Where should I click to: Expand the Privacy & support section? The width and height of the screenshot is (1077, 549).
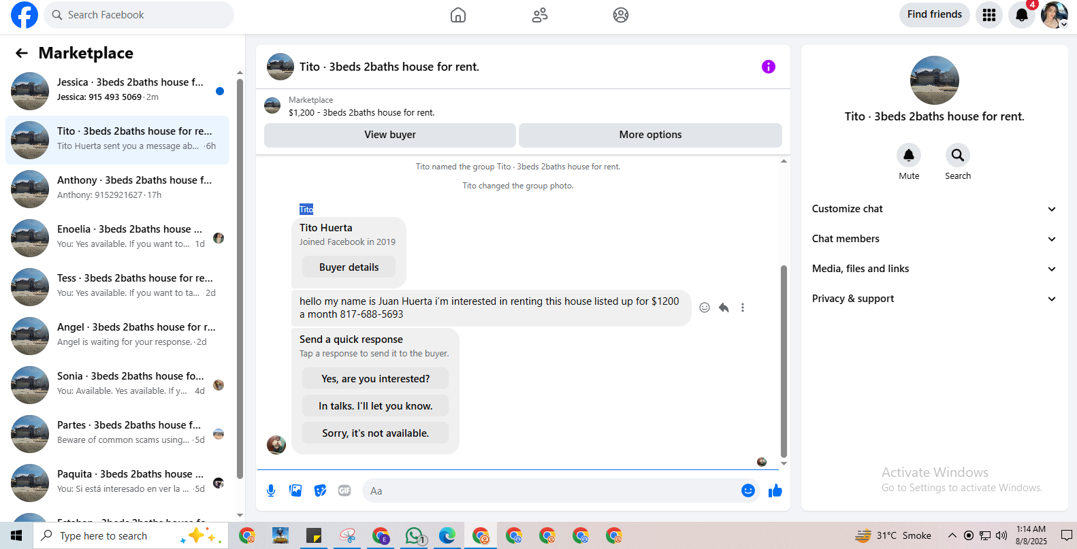[x=934, y=299]
